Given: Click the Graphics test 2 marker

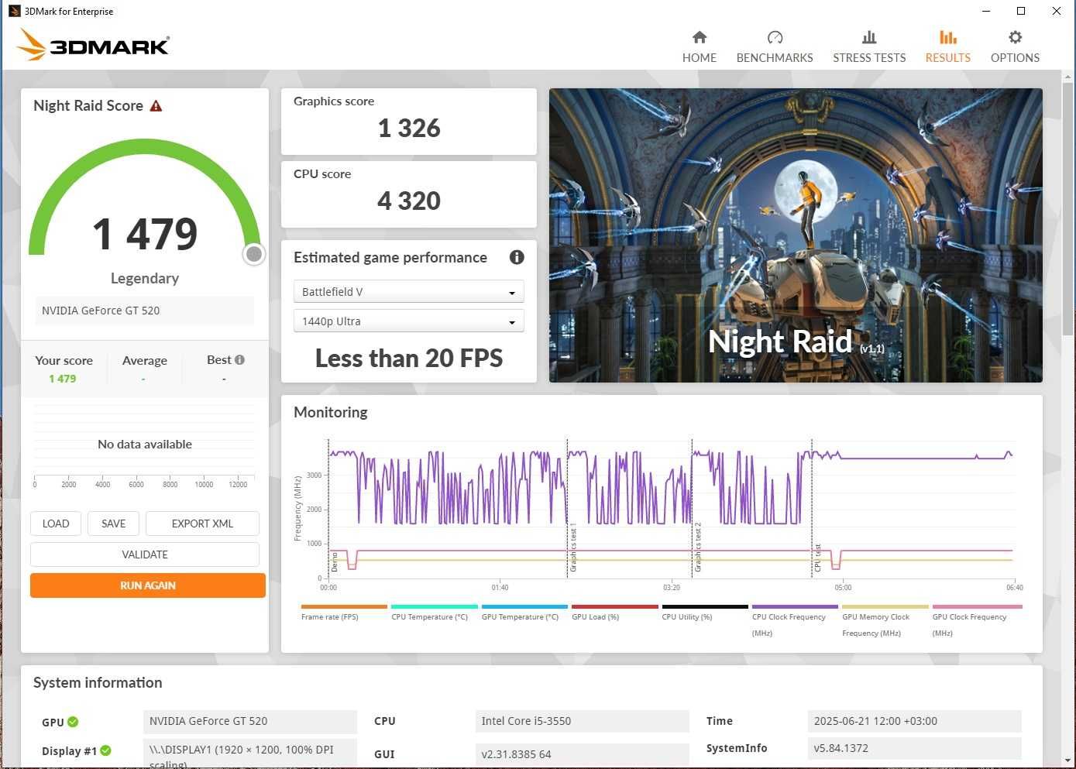Looking at the screenshot, I should click(x=697, y=548).
